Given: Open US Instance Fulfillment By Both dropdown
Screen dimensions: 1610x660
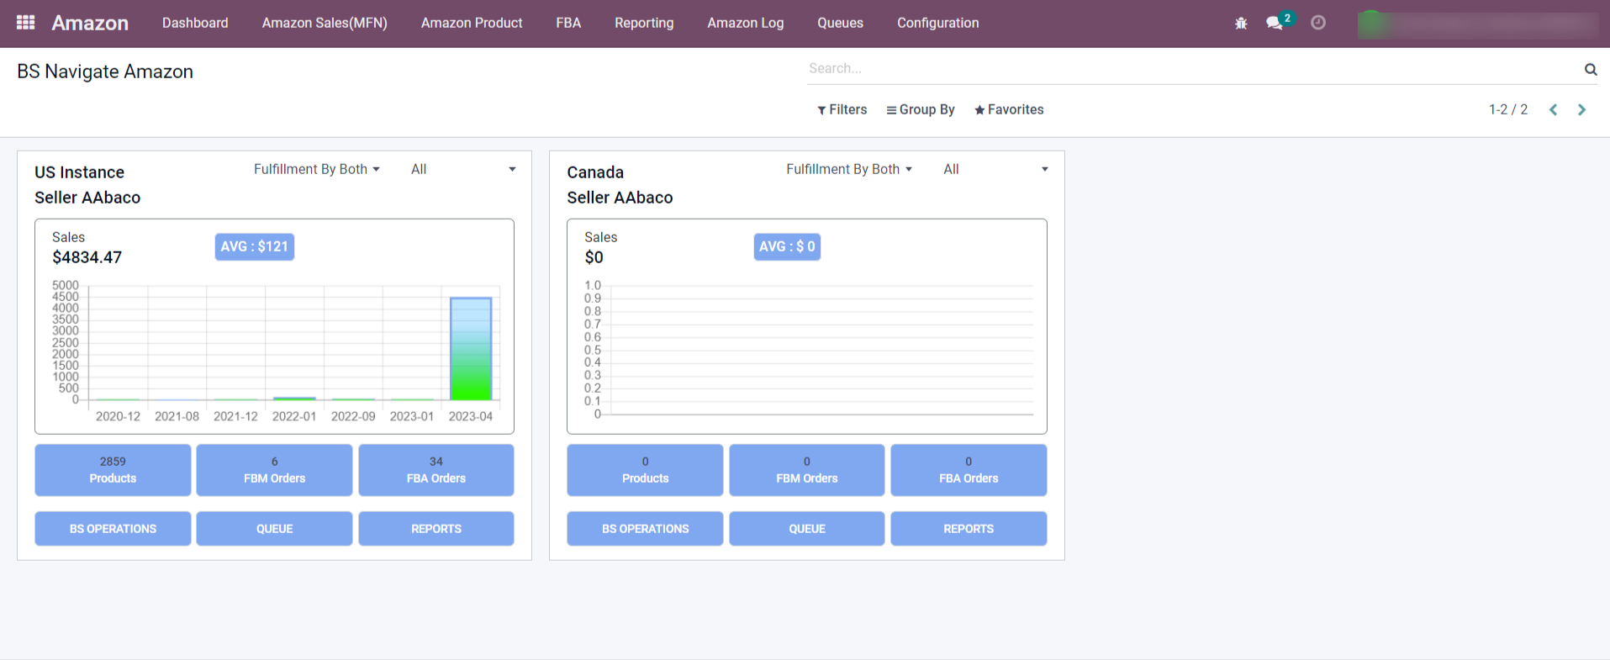Looking at the screenshot, I should pyautogui.click(x=317, y=170).
